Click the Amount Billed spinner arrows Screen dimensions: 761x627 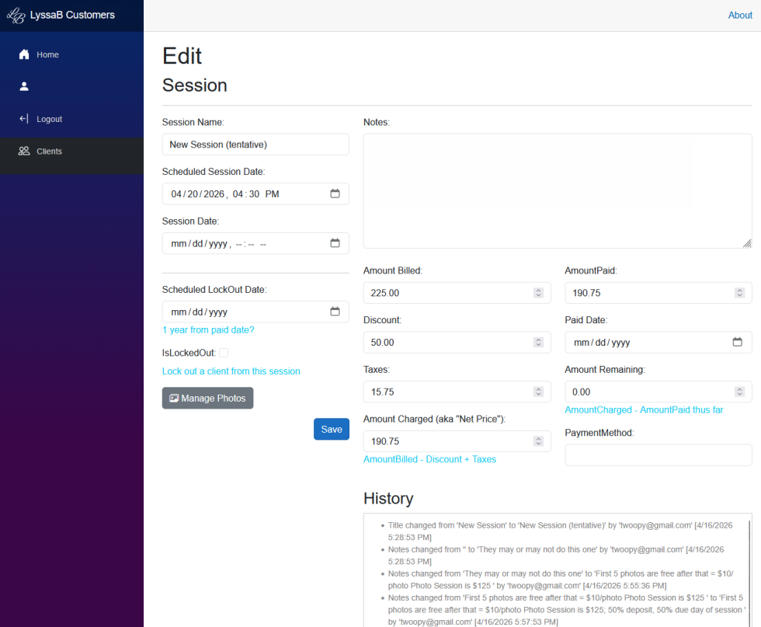[x=538, y=293]
